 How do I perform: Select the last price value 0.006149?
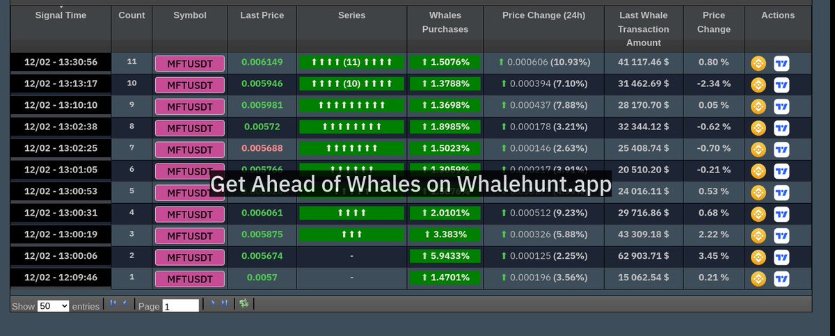click(x=262, y=63)
